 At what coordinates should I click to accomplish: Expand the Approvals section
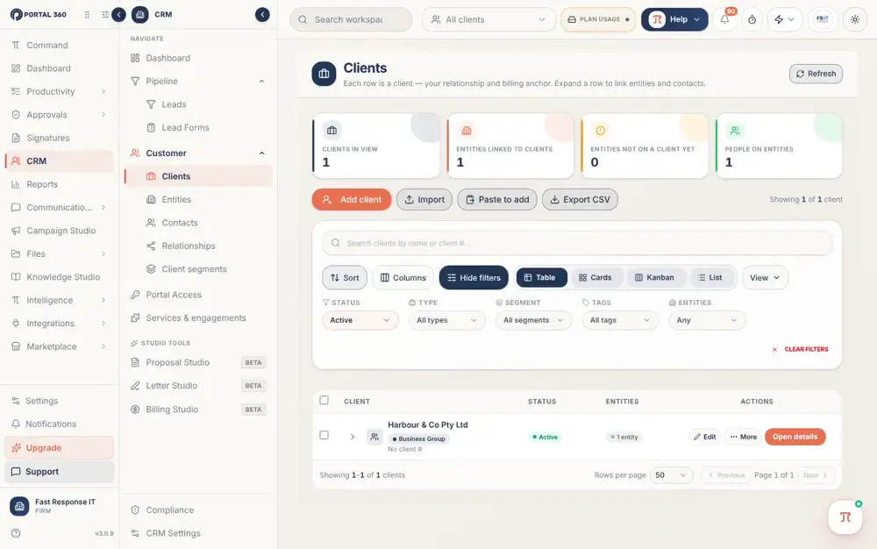(x=59, y=115)
